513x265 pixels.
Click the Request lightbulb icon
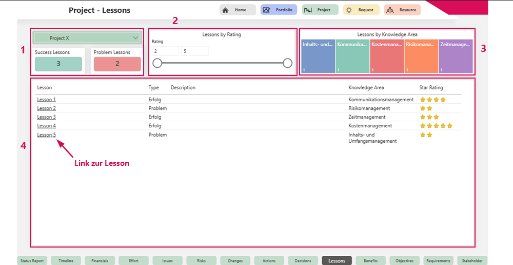[348, 10]
